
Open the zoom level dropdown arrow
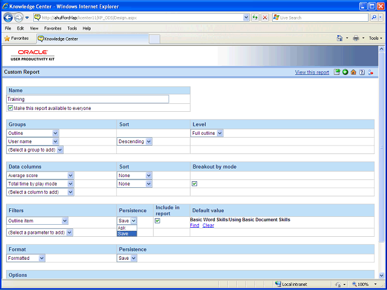(x=376, y=284)
